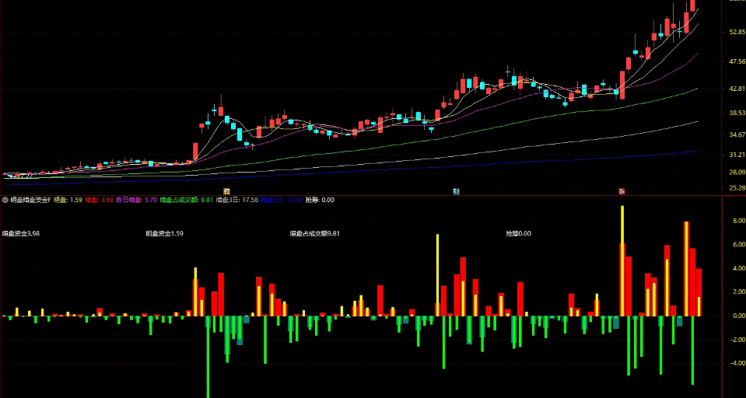Viewport: 746px width, 398px height.
Task: Select the purple 昨日暗盘: 5.70 legend value
Action: [137, 201]
